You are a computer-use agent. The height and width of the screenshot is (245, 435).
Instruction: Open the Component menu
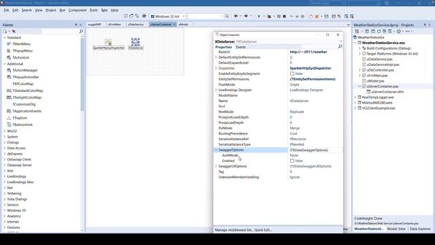pos(77,10)
